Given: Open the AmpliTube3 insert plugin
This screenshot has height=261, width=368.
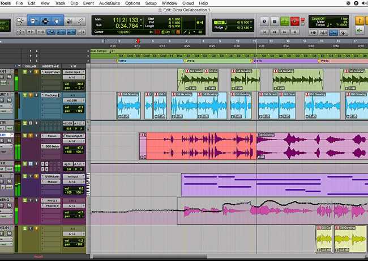Looking at the screenshot, I should (x=52, y=72).
